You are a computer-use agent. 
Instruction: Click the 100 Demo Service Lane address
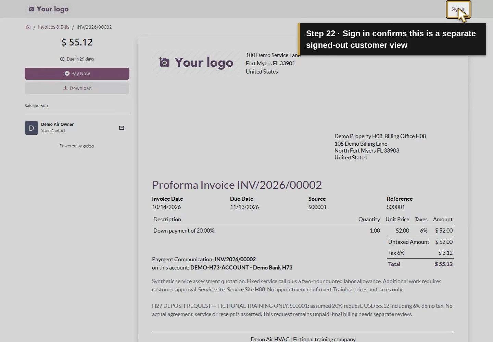273,63
